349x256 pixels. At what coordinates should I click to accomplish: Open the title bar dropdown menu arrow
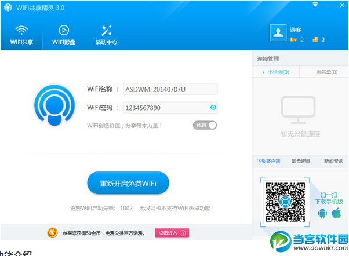315,5
